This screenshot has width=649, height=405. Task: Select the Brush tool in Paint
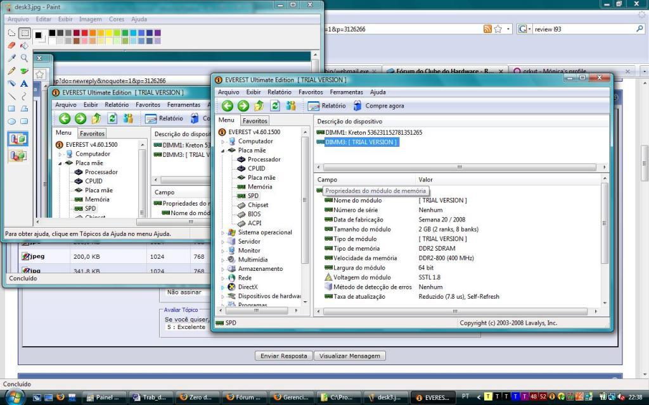(25, 71)
